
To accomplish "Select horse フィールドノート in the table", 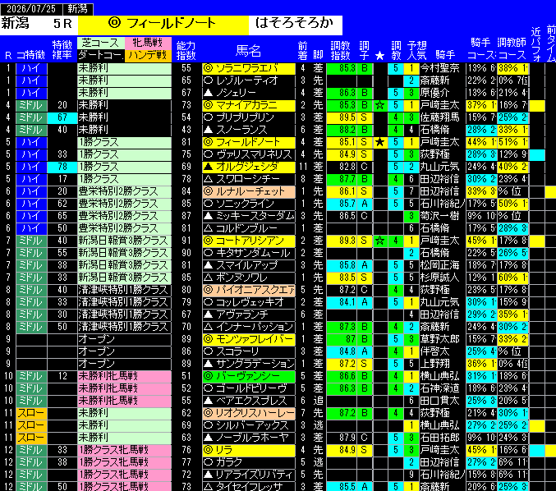I will tap(249, 142).
